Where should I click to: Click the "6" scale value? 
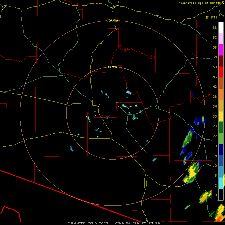pos(216,175)
